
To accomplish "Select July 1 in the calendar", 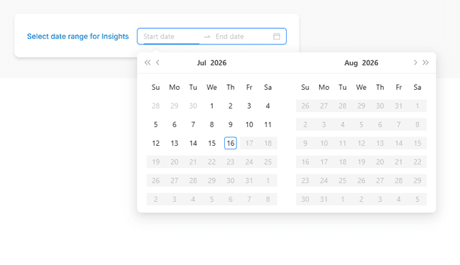I will point(212,106).
